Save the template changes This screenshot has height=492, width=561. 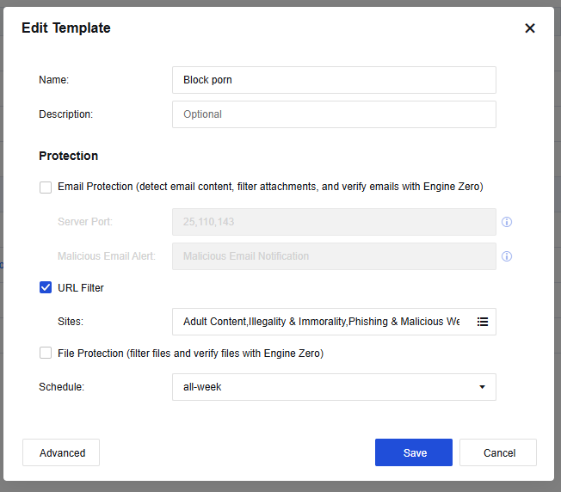pyautogui.click(x=414, y=452)
